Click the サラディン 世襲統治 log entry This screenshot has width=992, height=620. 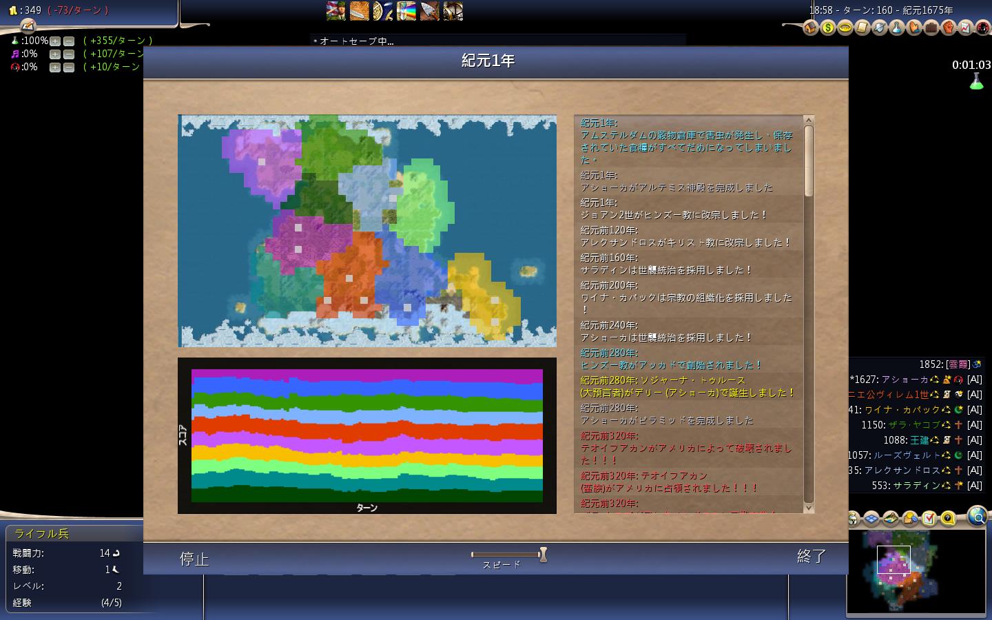pos(689,265)
